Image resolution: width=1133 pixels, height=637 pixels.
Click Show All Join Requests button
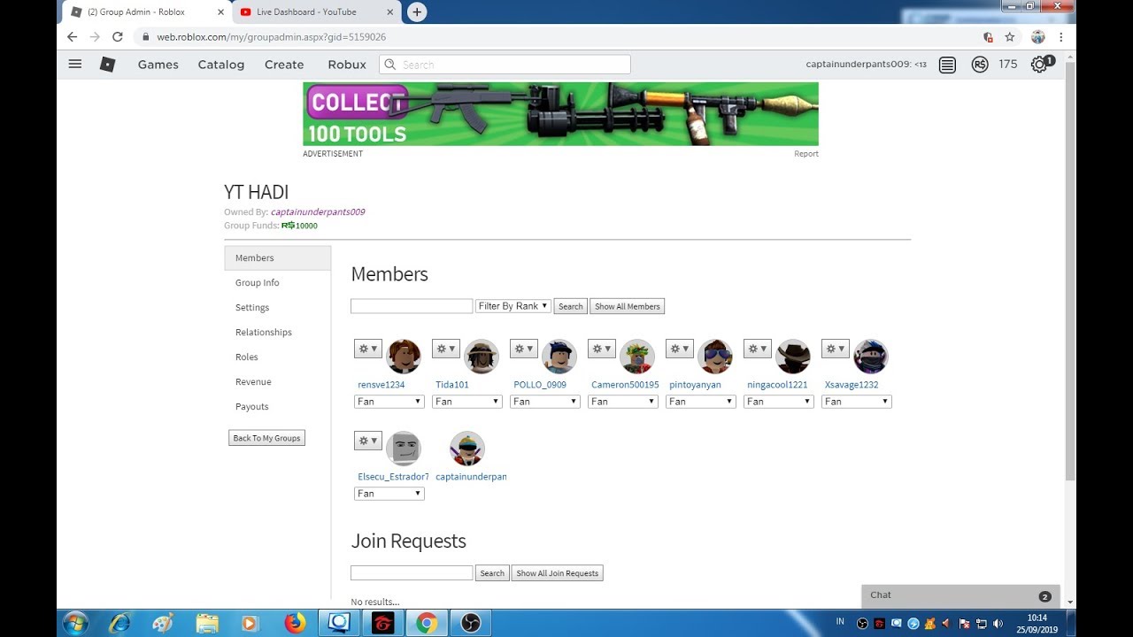tap(558, 573)
